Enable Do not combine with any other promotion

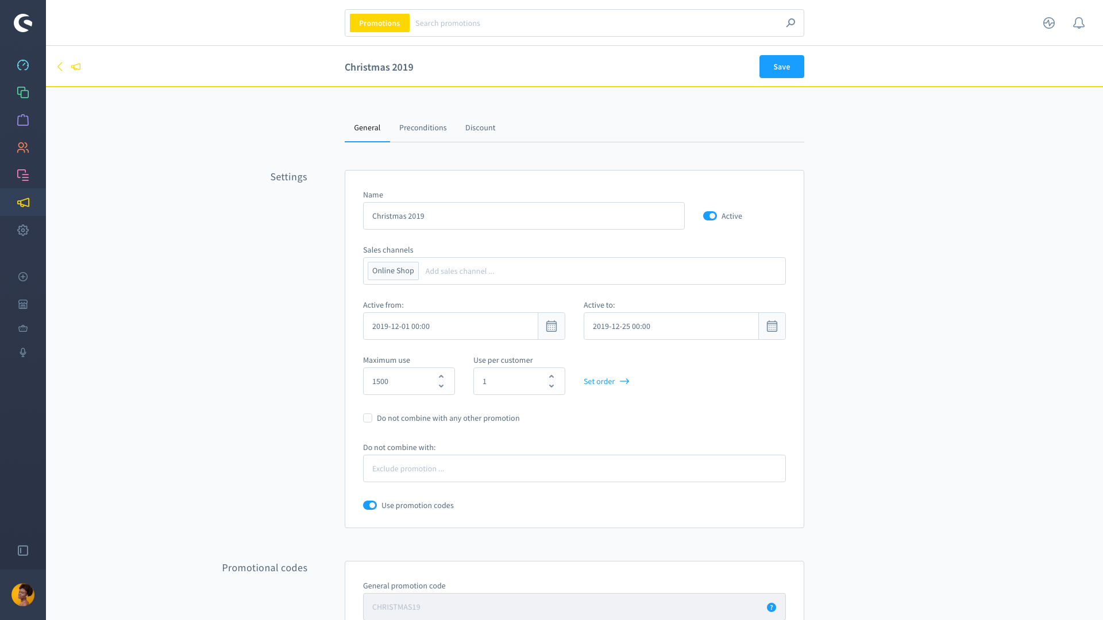point(368,418)
